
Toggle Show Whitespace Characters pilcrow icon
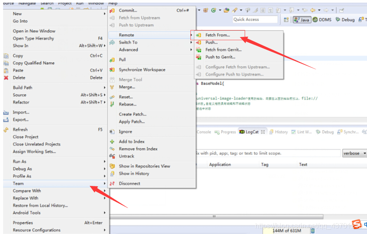(270, 10)
